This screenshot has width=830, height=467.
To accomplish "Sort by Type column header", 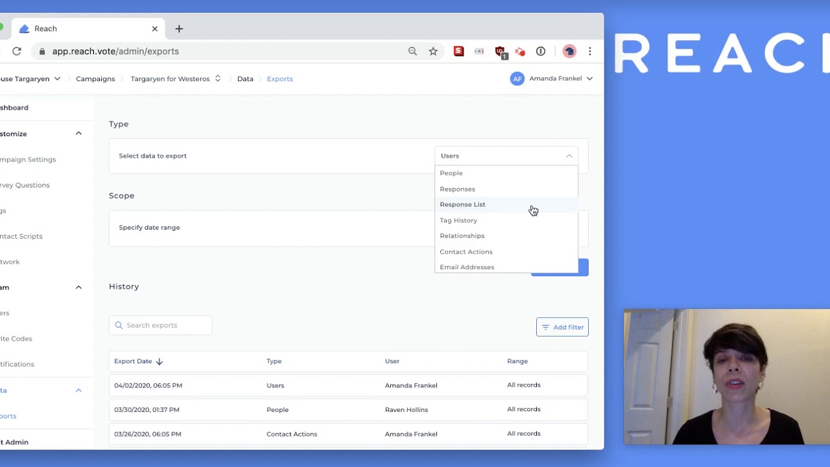I will point(274,361).
